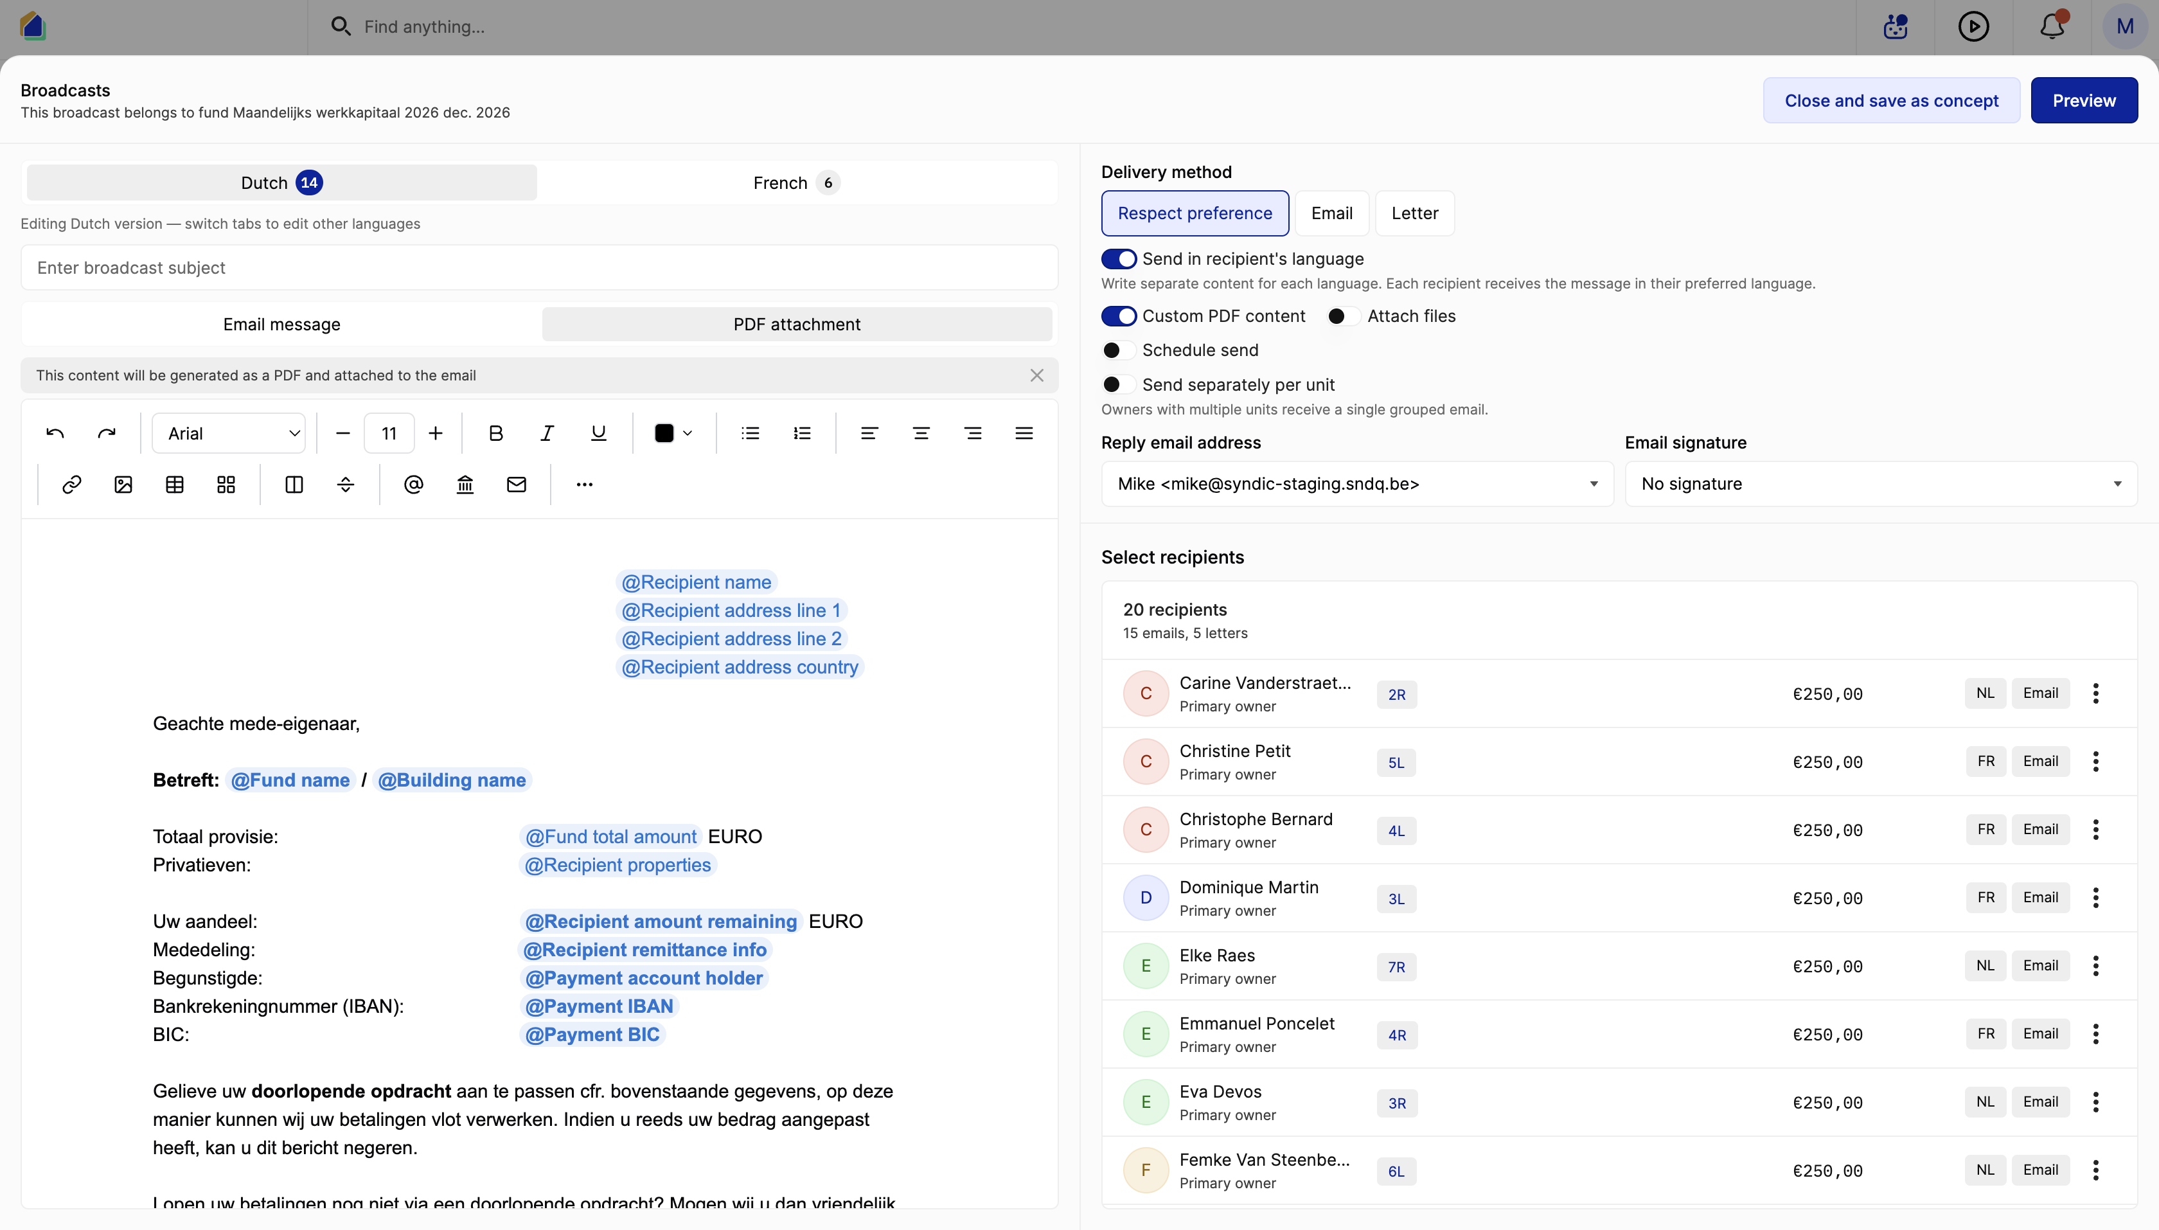Insert a page break separator
The height and width of the screenshot is (1230, 2159).
[346, 484]
